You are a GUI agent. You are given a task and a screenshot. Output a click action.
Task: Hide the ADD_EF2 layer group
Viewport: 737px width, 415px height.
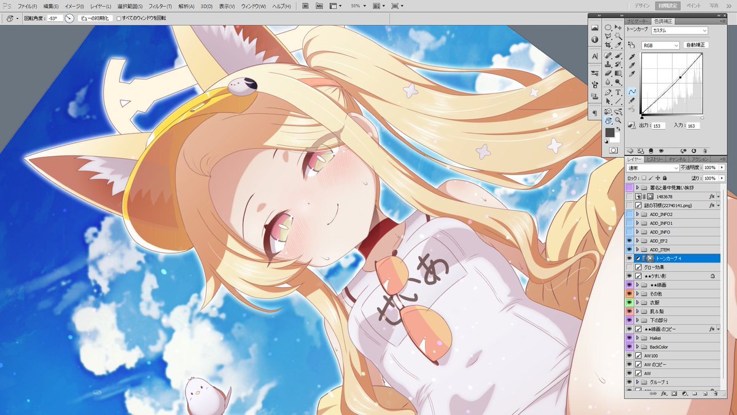coord(629,241)
